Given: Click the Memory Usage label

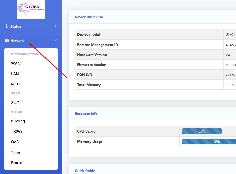Looking at the screenshot, I should pyautogui.click(x=90, y=142).
